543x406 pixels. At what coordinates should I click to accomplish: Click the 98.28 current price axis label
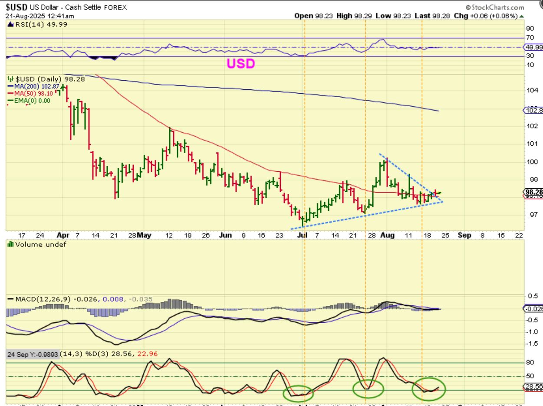coord(533,192)
